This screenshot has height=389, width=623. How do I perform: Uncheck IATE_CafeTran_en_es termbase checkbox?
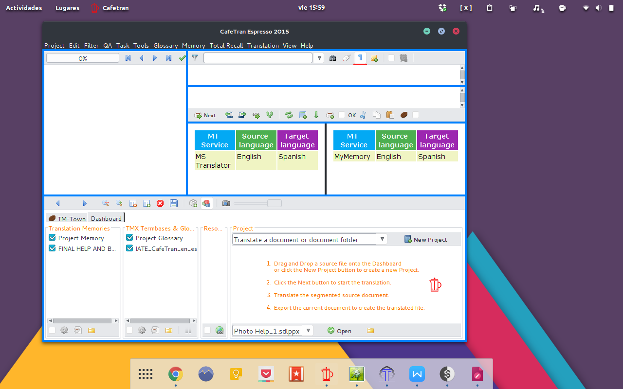(130, 248)
